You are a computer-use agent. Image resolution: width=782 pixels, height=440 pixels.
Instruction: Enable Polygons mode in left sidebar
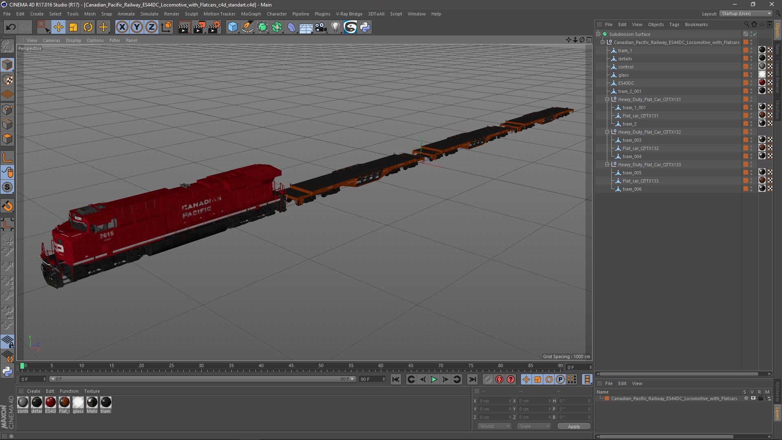7,139
